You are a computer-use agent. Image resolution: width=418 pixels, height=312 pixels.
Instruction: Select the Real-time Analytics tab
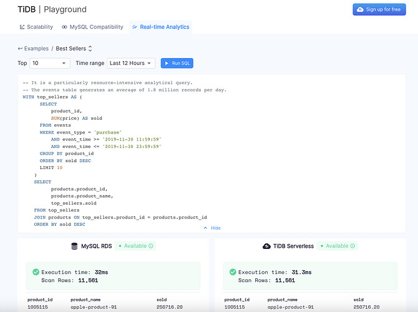[x=161, y=27]
